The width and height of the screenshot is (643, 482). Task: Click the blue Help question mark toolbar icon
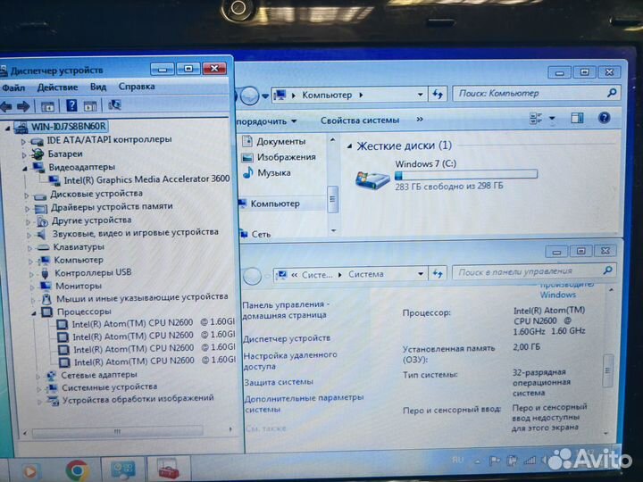coord(71,105)
